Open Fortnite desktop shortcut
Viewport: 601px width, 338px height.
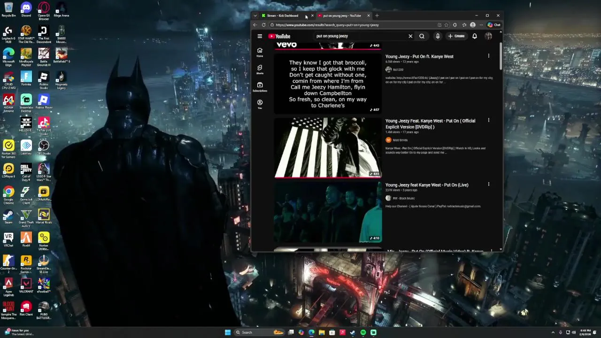[26, 78]
